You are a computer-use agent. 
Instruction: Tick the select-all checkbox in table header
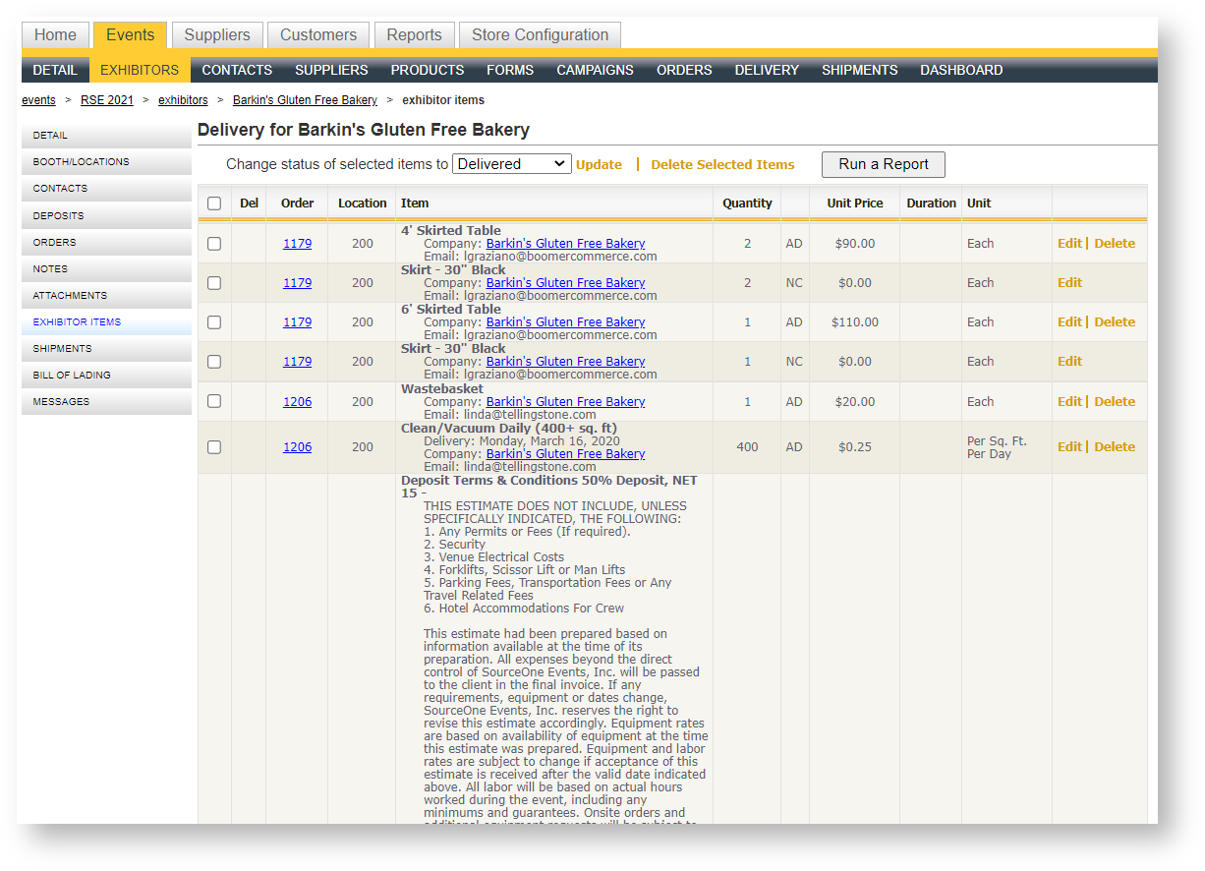[x=214, y=203]
